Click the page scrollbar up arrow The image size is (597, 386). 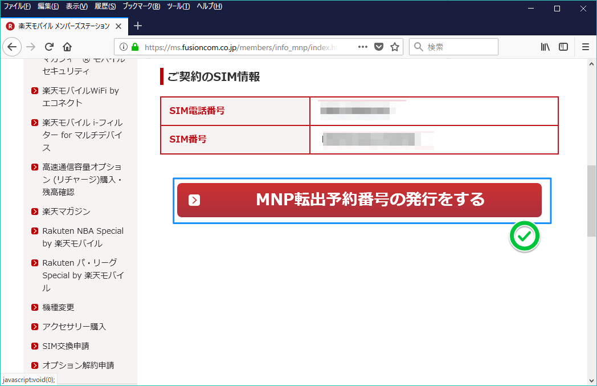click(591, 64)
